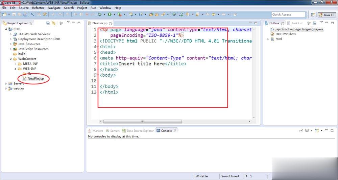Screen dimensions: 338x180
Task: Click the Search flashlight toolbar icon
Action: (163, 15)
